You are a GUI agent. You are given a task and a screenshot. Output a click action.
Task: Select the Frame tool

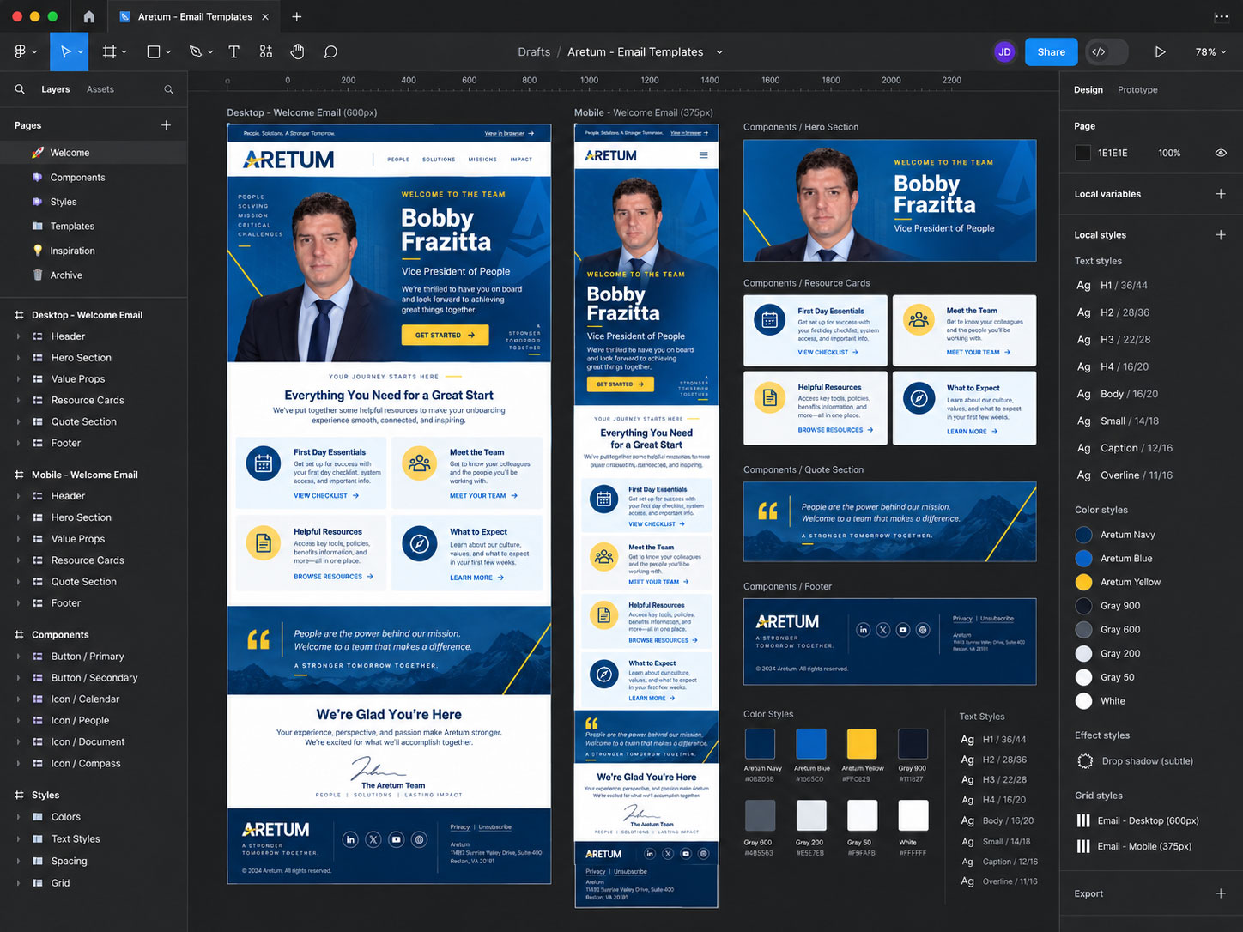click(x=109, y=51)
